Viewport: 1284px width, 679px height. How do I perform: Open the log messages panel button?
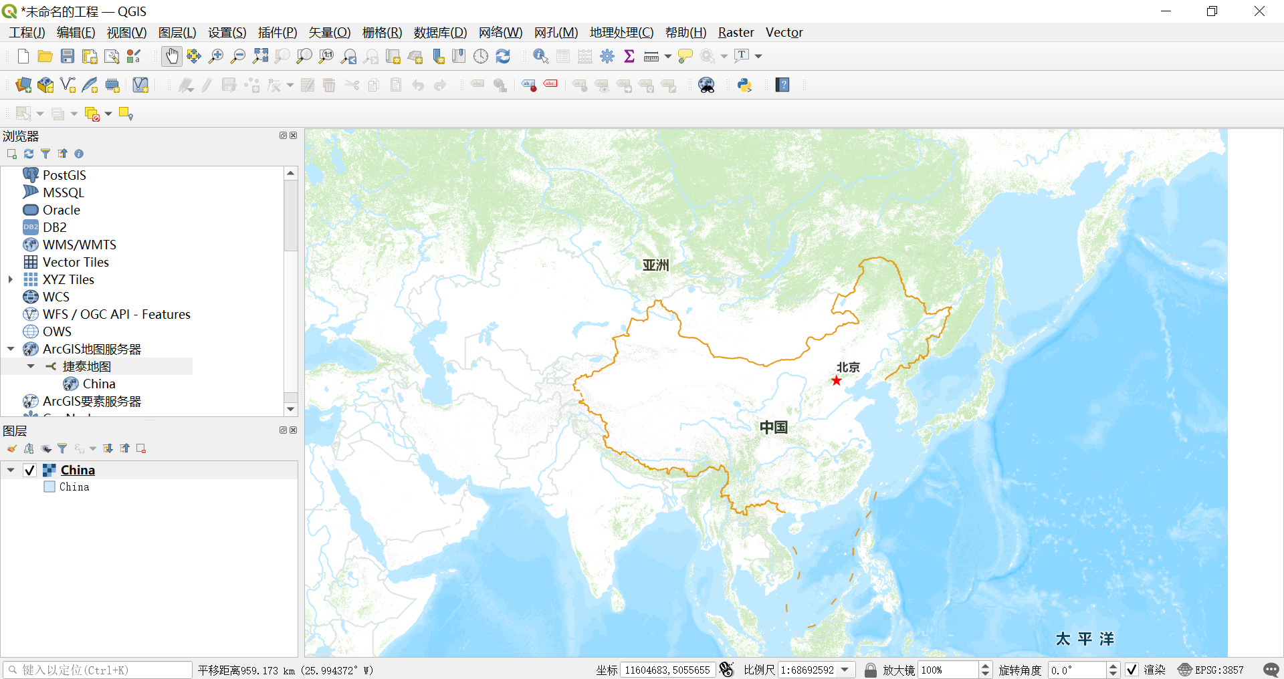pyautogui.click(x=1271, y=670)
